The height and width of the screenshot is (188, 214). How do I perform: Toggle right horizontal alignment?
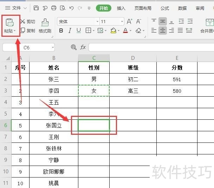[171, 30]
